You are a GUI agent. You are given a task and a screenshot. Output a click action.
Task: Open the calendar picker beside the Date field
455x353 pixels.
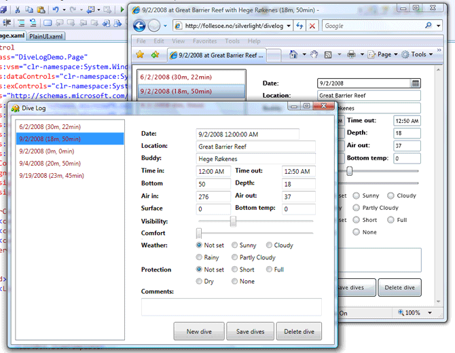coord(415,83)
